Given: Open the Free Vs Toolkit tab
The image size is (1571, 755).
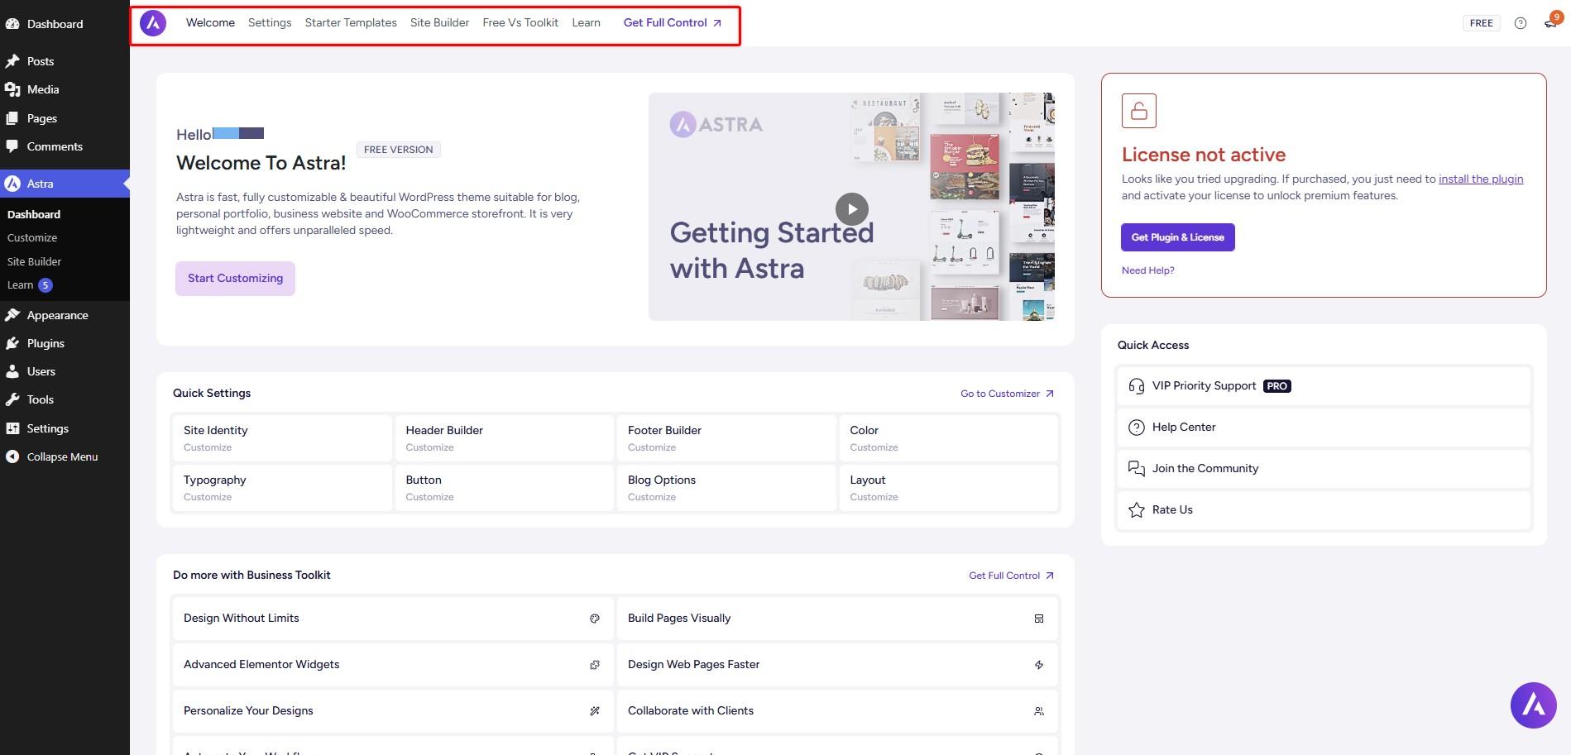Looking at the screenshot, I should (x=520, y=22).
